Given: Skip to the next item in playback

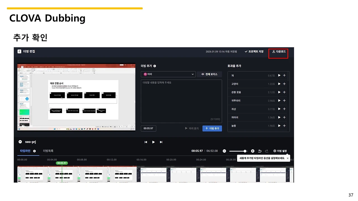Looking at the screenshot, I should [161, 142].
